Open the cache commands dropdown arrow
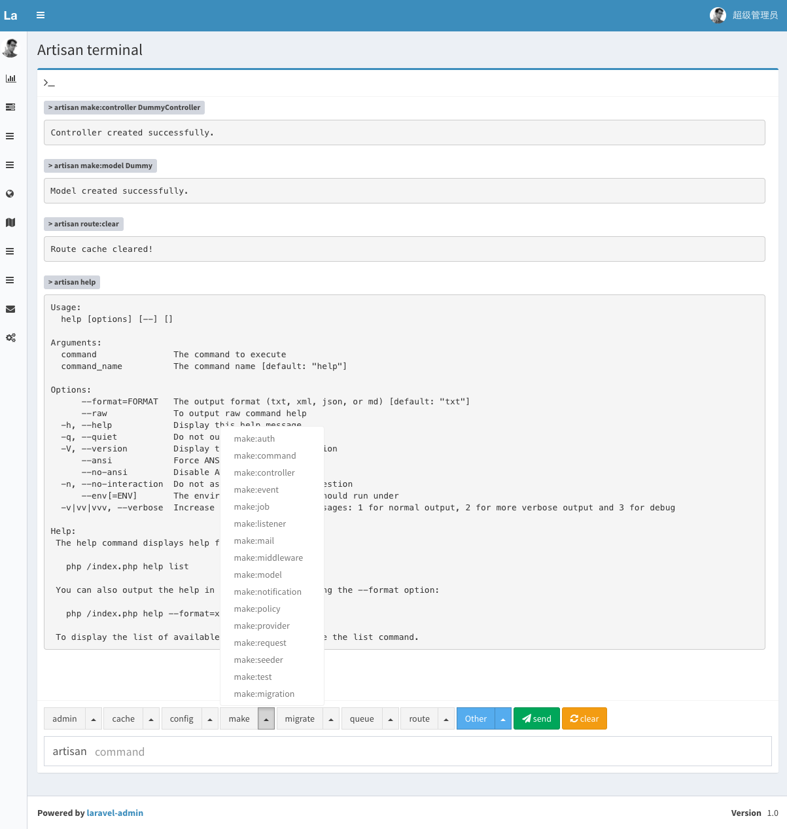This screenshot has width=787, height=829. click(x=151, y=718)
